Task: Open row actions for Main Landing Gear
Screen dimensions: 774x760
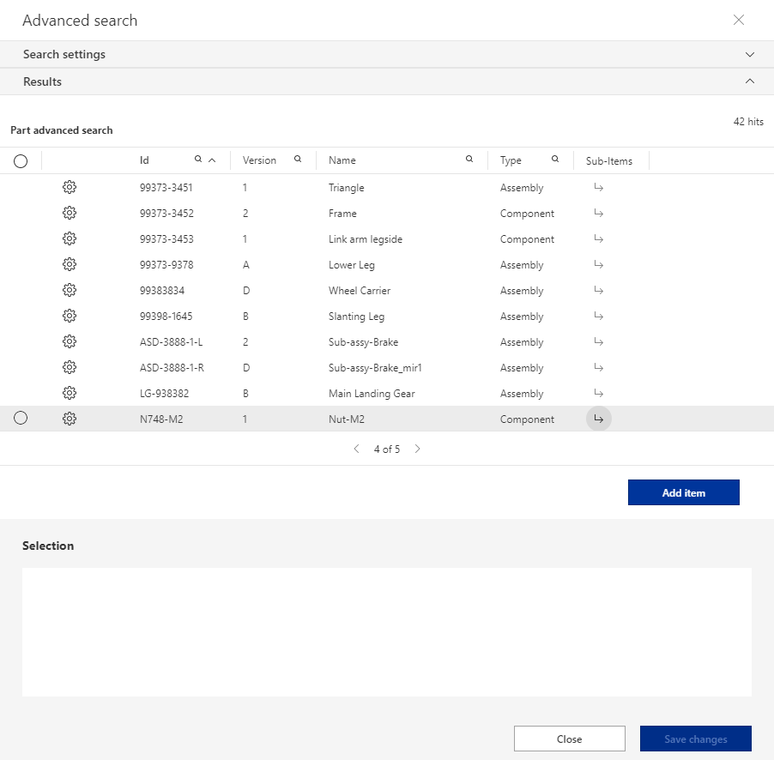Action: pyautogui.click(x=70, y=393)
